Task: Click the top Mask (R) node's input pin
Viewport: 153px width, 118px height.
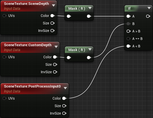Action: pyautogui.click(x=69, y=16)
